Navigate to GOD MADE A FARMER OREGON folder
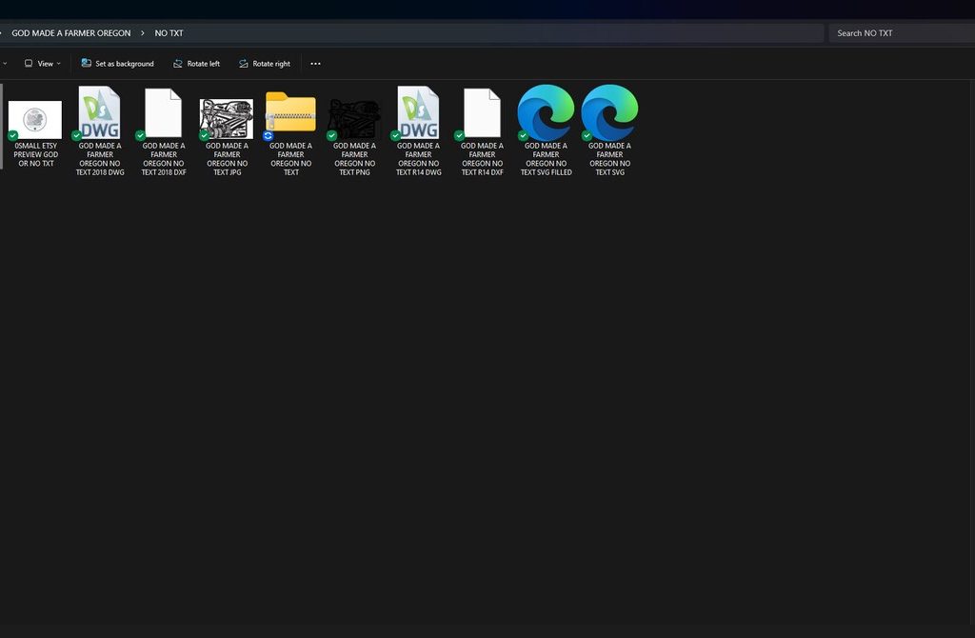Screen dimensions: 975x638 pyautogui.click(x=71, y=33)
